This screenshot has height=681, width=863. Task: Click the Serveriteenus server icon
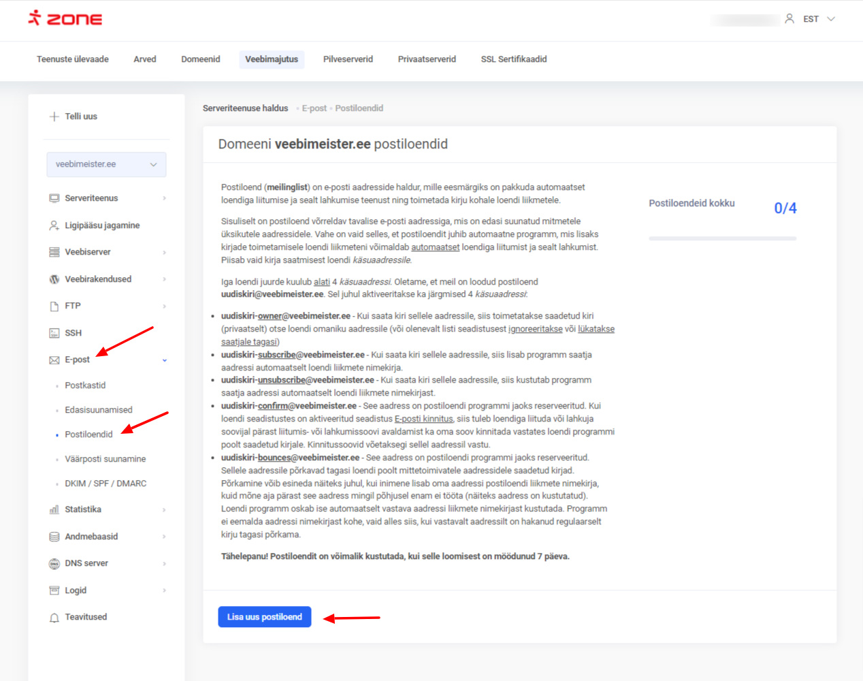[x=54, y=198]
